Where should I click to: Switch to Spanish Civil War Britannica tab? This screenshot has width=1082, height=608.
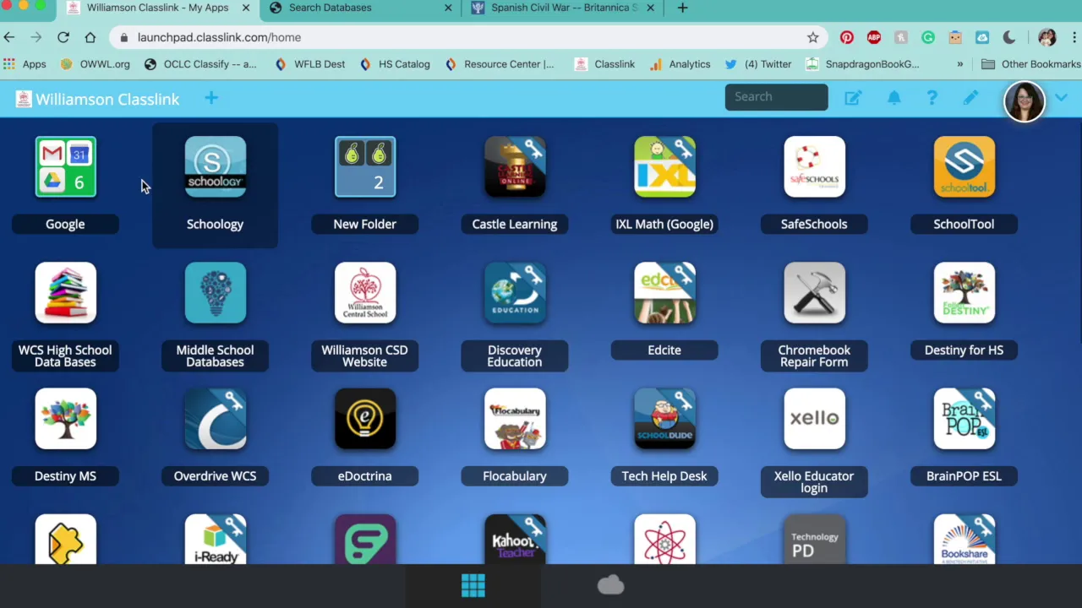click(563, 8)
